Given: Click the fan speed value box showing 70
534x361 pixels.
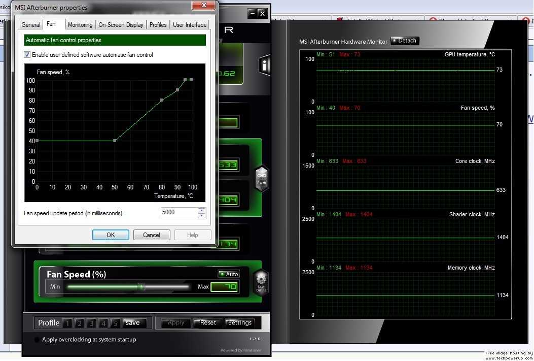Looking at the screenshot, I should point(225,287).
